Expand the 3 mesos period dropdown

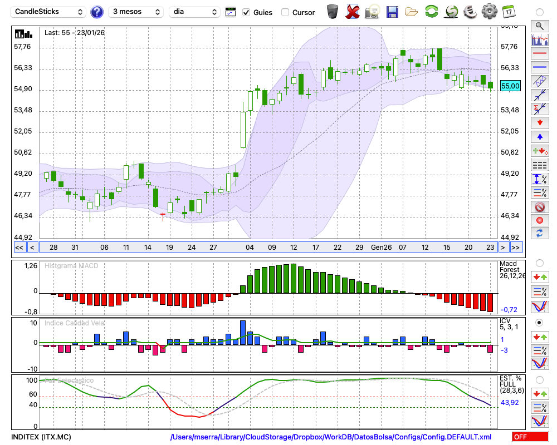coord(136,12)
